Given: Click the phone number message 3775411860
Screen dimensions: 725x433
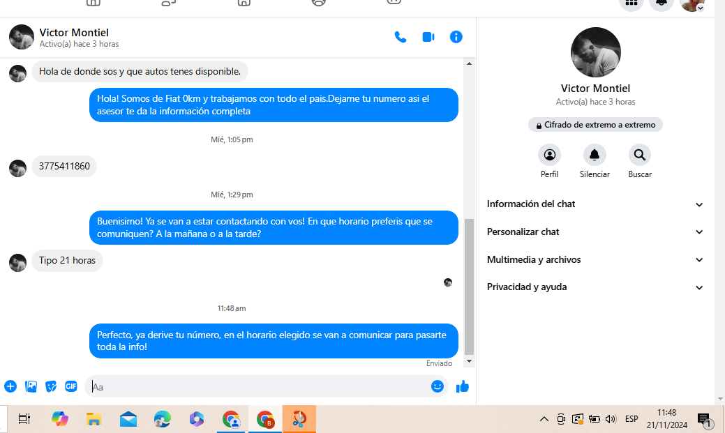Looking at the screenshot, I should point(64,167).
